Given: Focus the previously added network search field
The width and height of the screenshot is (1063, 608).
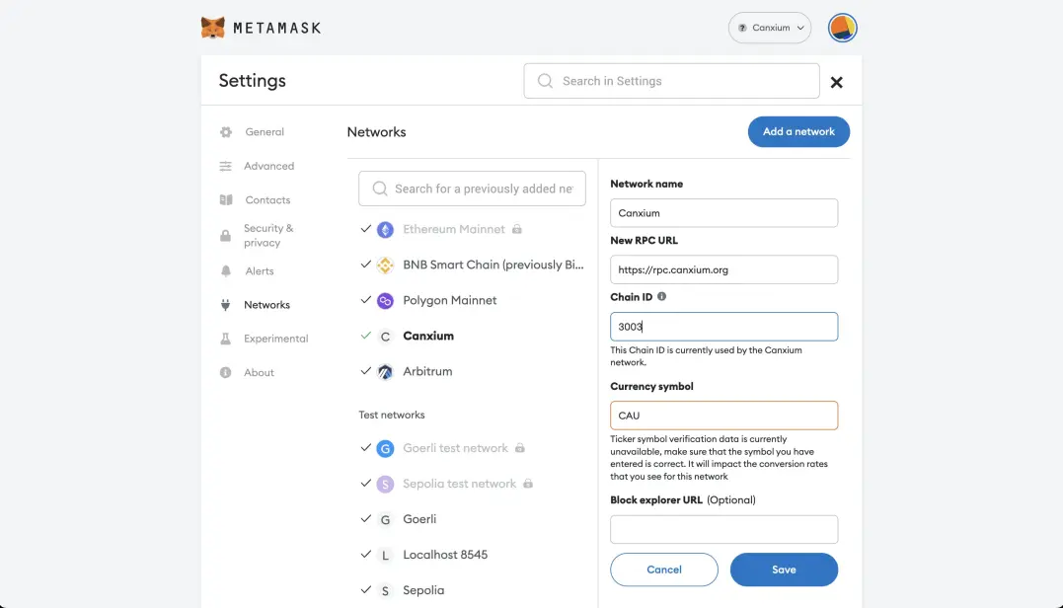Looking at the screenshot, I should pos(472,189).
